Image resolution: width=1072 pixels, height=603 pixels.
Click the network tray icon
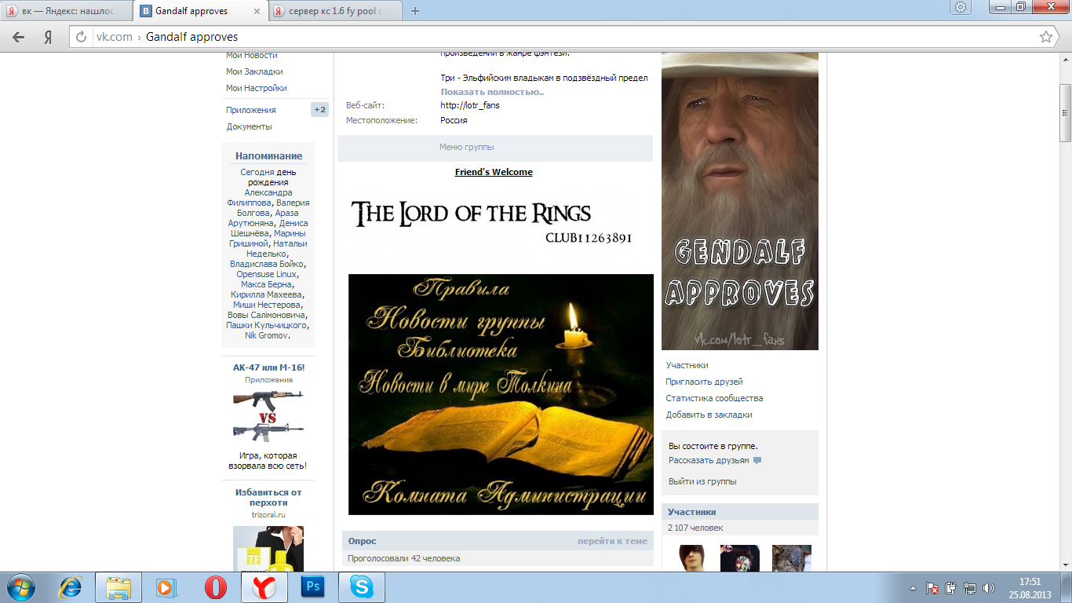970,588
